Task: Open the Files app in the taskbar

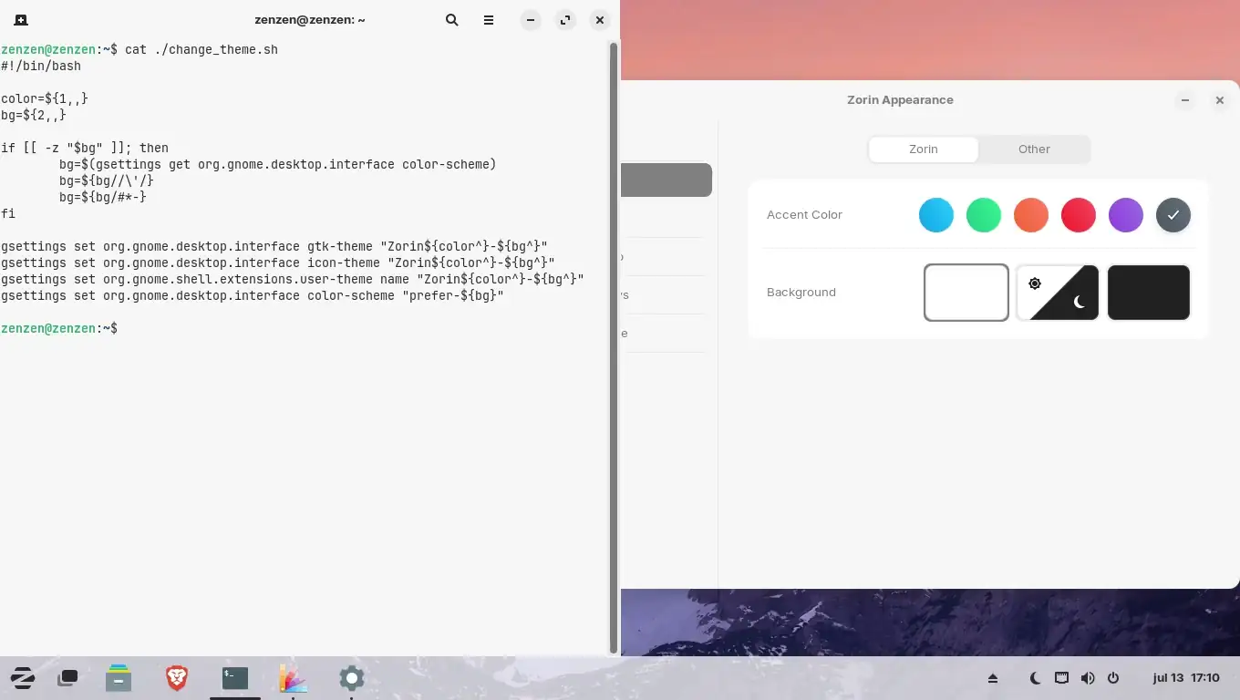Action: point(119,678)
